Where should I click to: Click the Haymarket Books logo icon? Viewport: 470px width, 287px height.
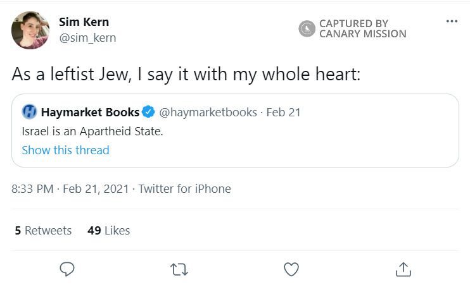click(x=29, y=113)
